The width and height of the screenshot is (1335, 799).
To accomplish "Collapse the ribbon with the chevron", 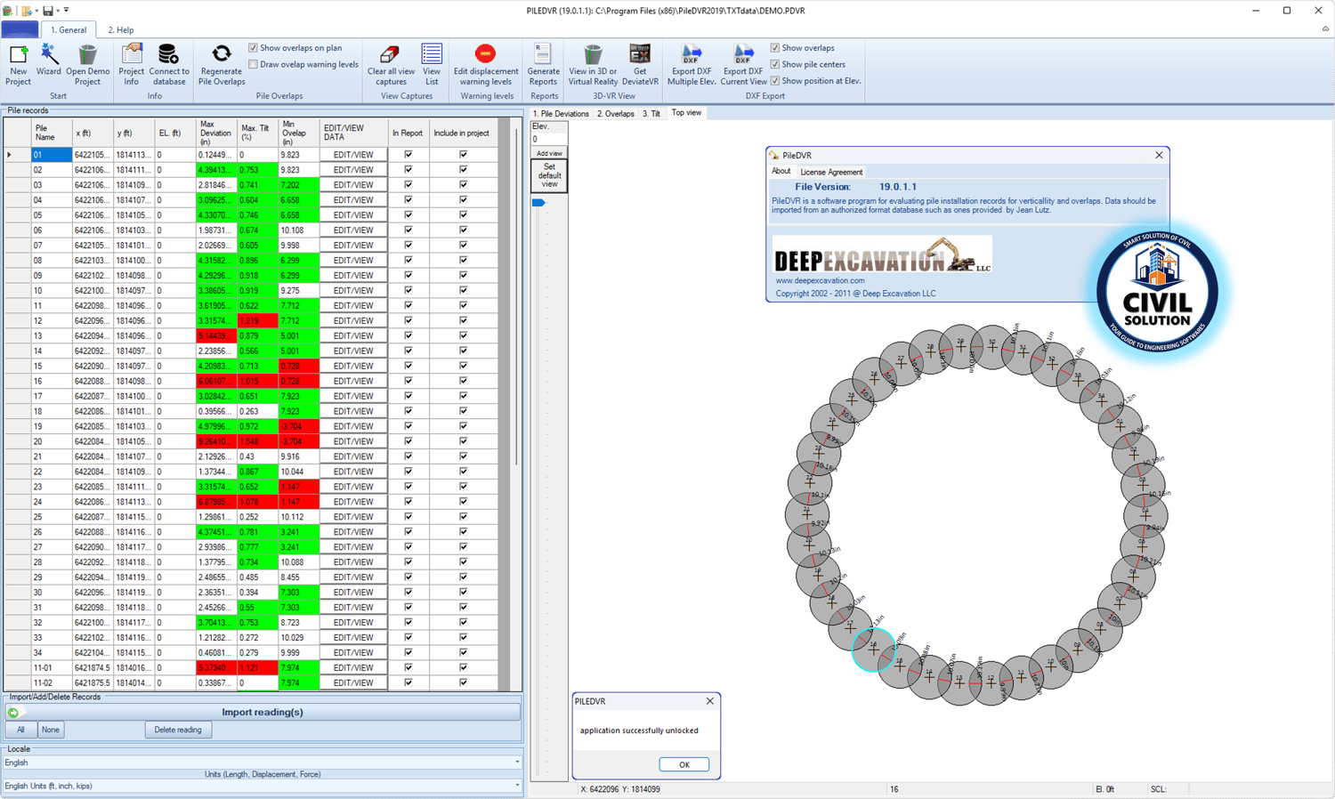I will (x=1325, y=29).
